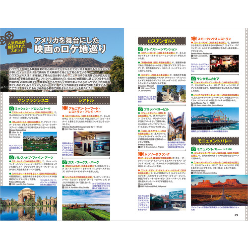Click the camera icon beside サンタモニカピア
Viewport: 248px width, 248px height.
click(193, 78)
